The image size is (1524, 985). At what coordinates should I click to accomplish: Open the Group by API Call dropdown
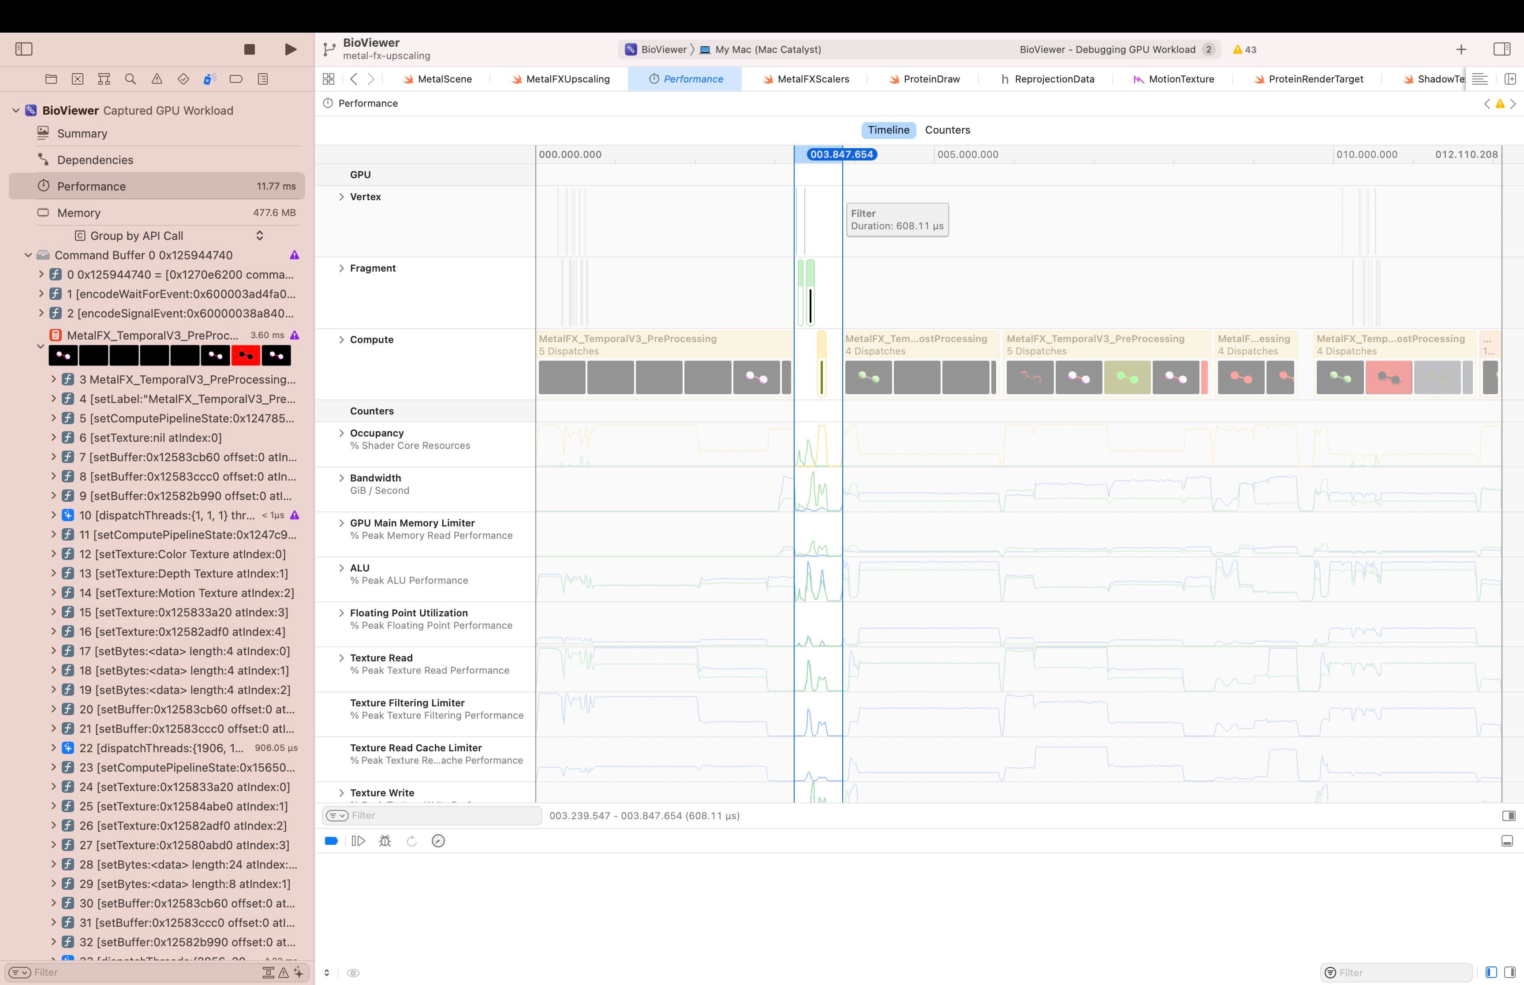[169, 236]
